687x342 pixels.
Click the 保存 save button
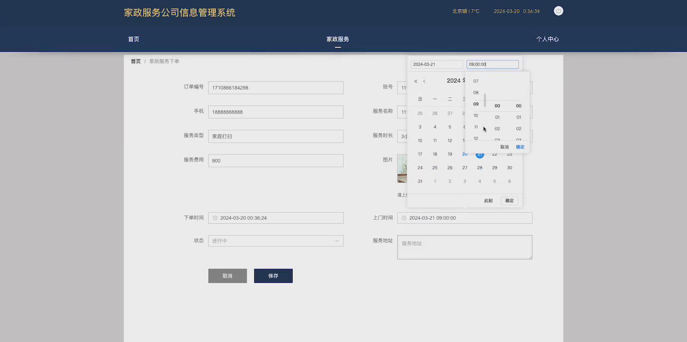coord(273,275)
